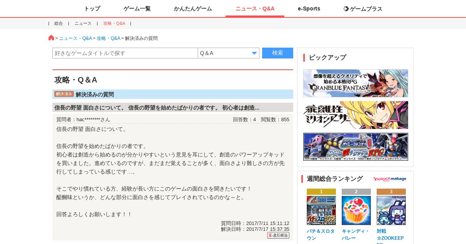Click 攻略・Q&A breadcrumb link
This screenshot has width=466, height=244.
[x=108, y=38]
